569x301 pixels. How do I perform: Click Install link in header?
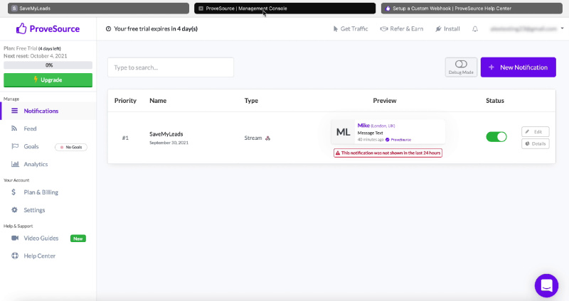click(x=447, y=28)
